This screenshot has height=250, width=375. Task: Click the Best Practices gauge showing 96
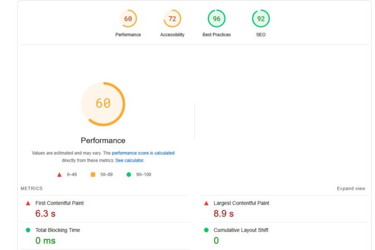pos(216,19)
